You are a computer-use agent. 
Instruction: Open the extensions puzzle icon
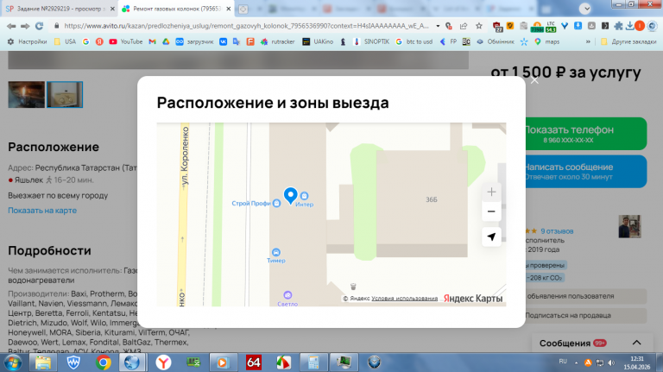point(618,26)
